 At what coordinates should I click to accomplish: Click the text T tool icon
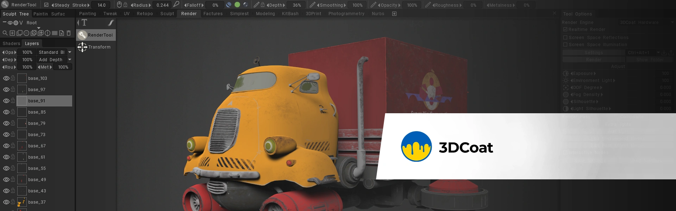(84, 23)
